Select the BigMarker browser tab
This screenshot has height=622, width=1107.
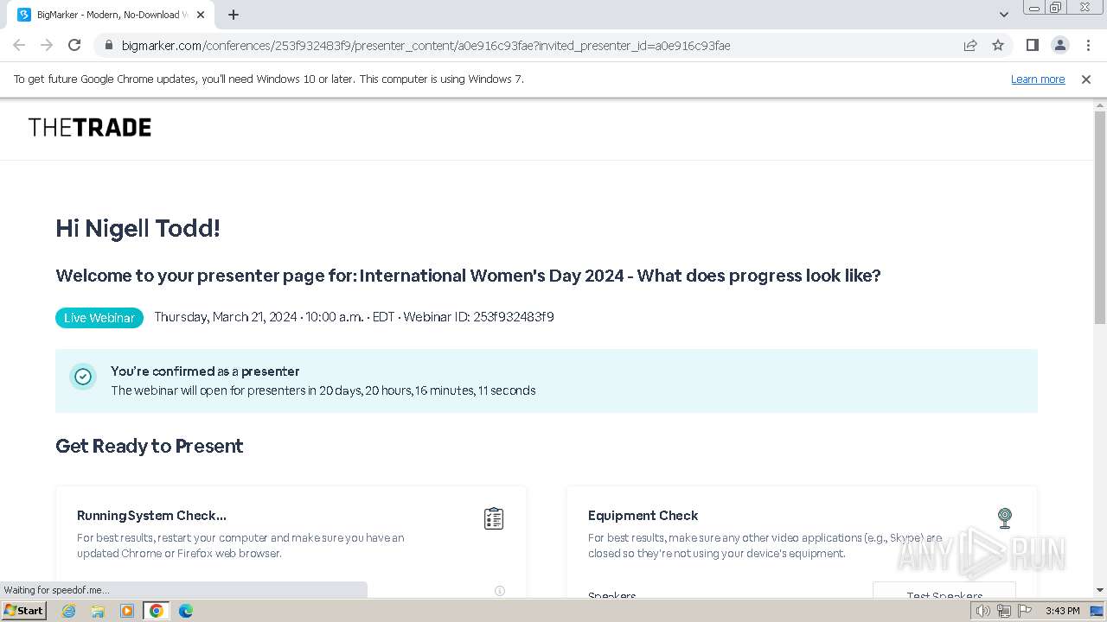pos(112,15)
